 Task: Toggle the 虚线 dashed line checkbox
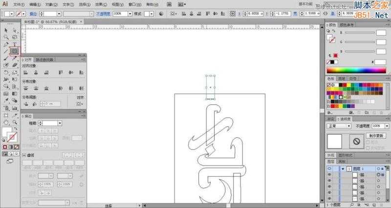[24, 155]
